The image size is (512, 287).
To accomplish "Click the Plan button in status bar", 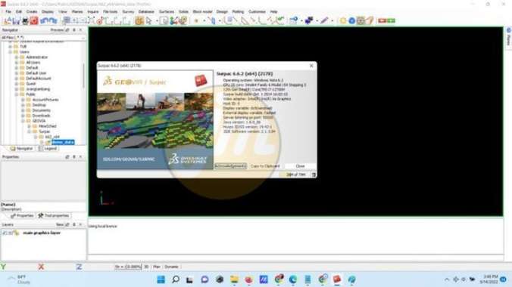I will 157,267.
